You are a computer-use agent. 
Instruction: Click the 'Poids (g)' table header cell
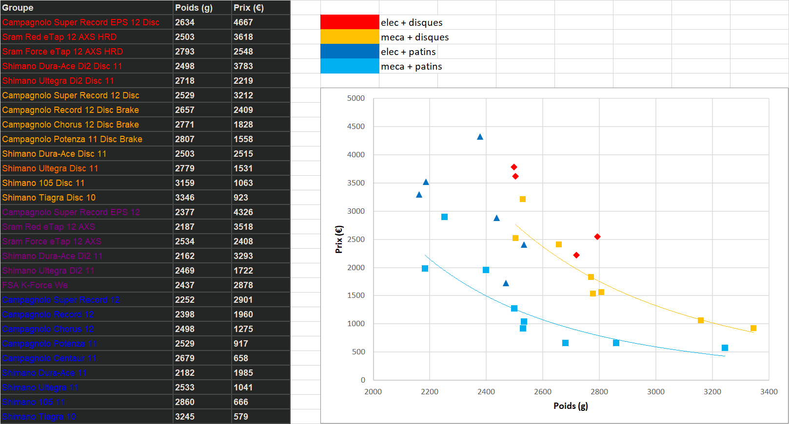point(202,8)
